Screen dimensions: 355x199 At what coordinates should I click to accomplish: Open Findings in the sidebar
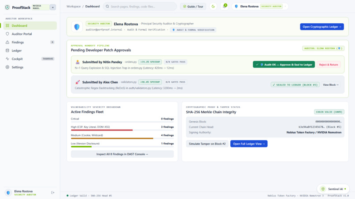click(x=30, y=42)
